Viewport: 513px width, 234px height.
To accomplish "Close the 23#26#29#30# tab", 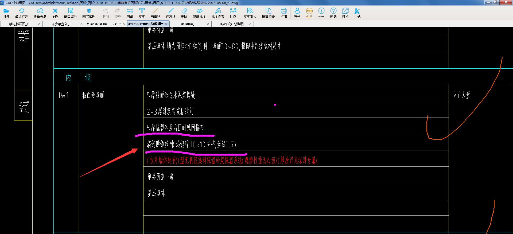I will coord(124,24).
